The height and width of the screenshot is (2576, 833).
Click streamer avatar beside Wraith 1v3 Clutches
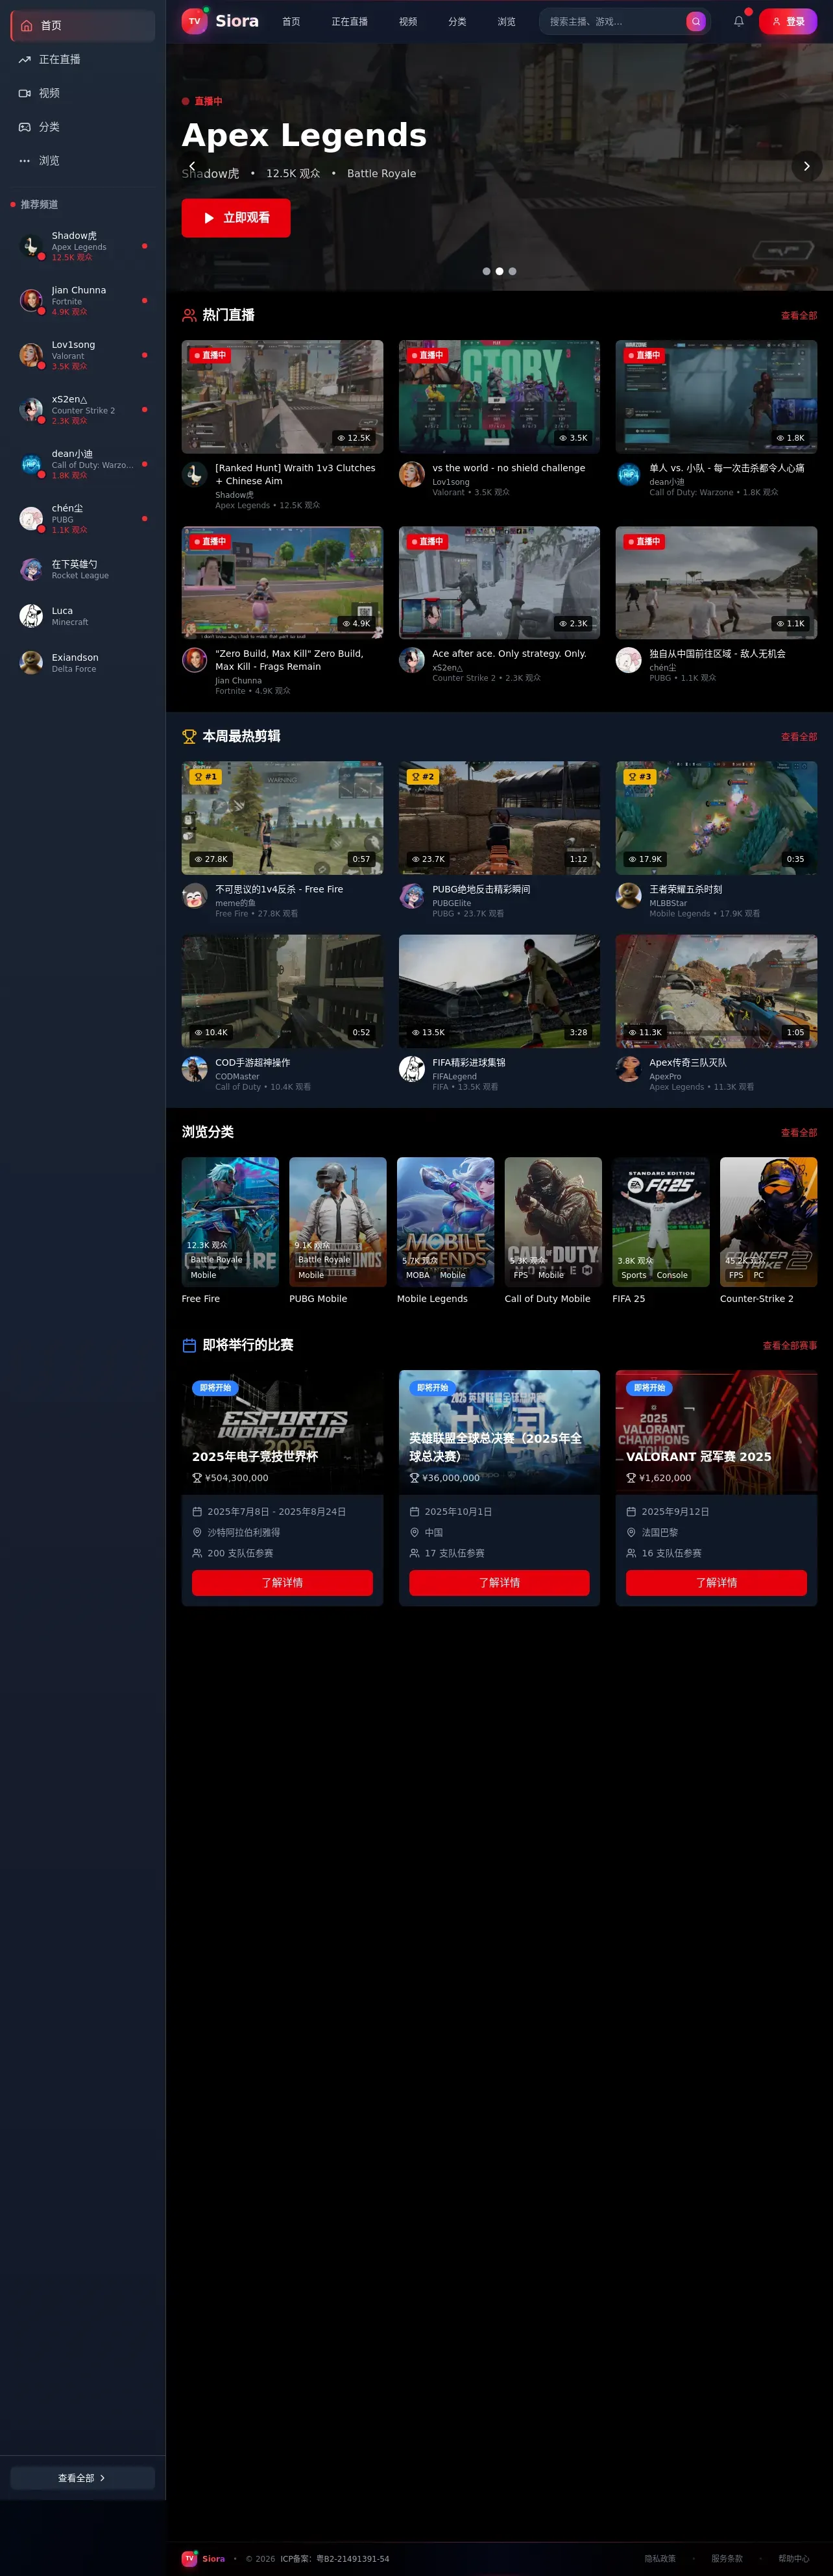pyautogui.click(x=195, y=475)
